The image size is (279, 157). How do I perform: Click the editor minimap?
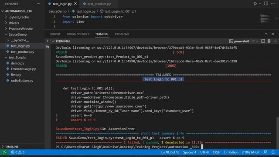coord(265,18)
